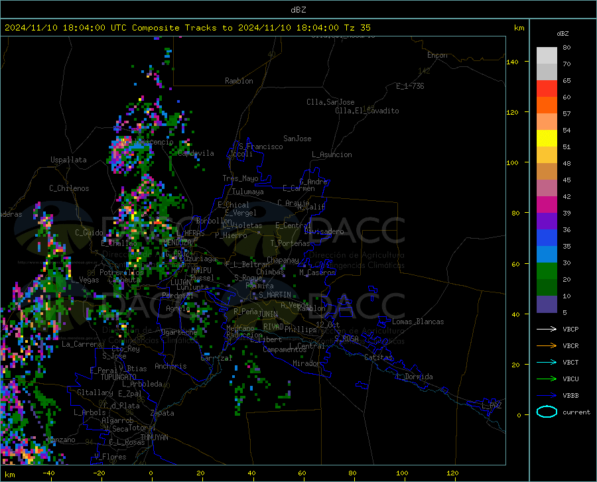Select the yellow 51 dBZ color swatch
Image resolution: width=597 pixels, height=482 pixels.
click(547, 139)
